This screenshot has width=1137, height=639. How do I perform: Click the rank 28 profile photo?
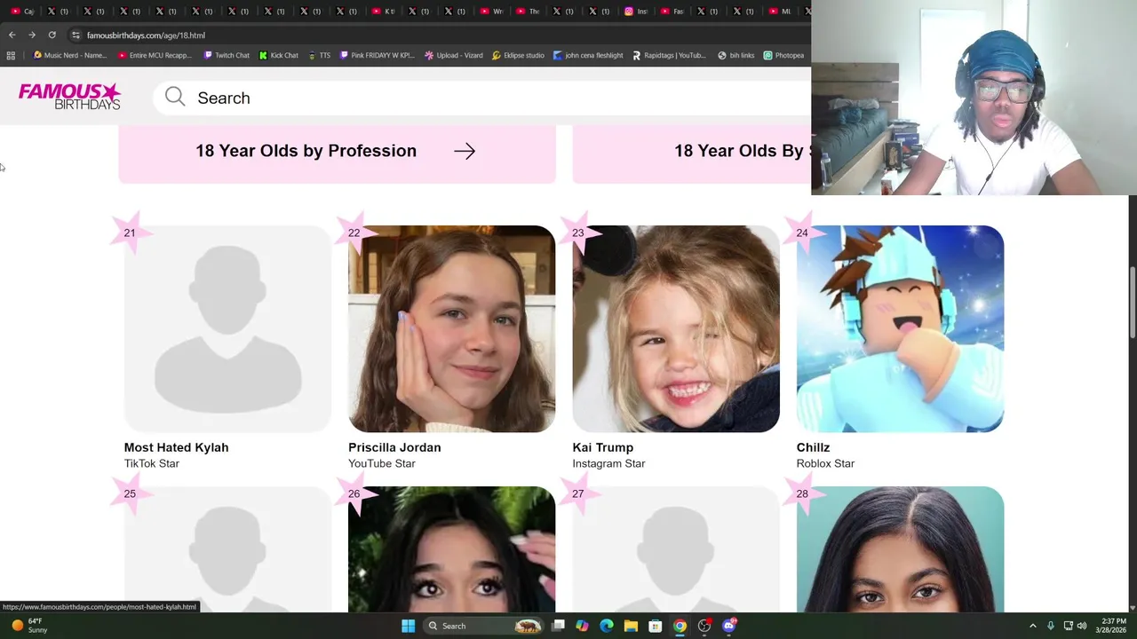900,549
